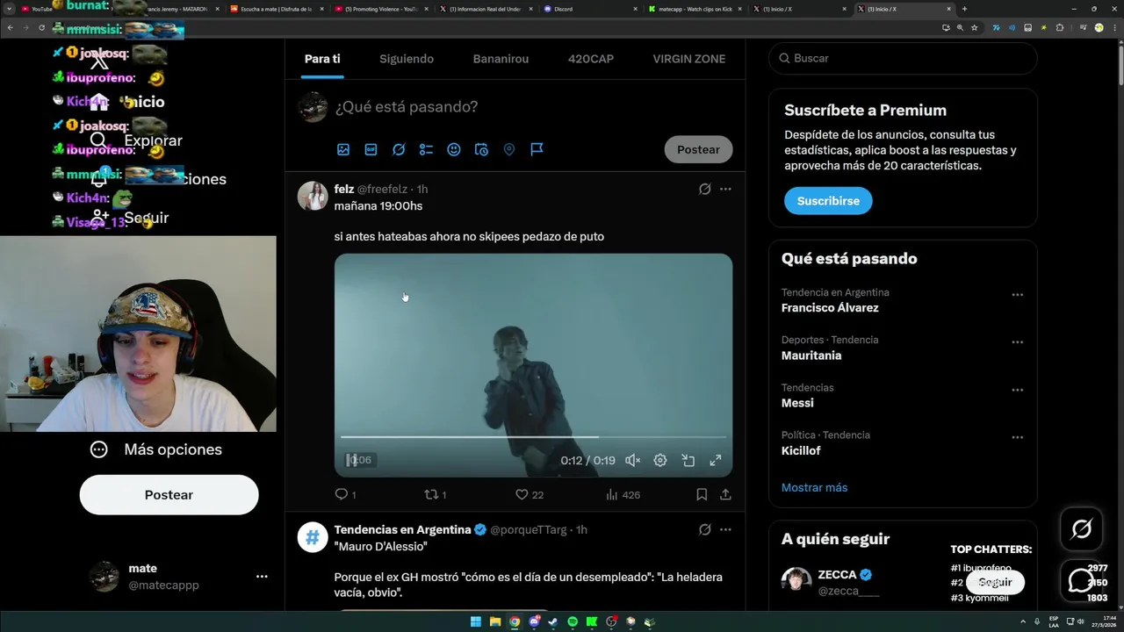Open felz's profile avatar
1124x632 pixels.
click(313, 196)
